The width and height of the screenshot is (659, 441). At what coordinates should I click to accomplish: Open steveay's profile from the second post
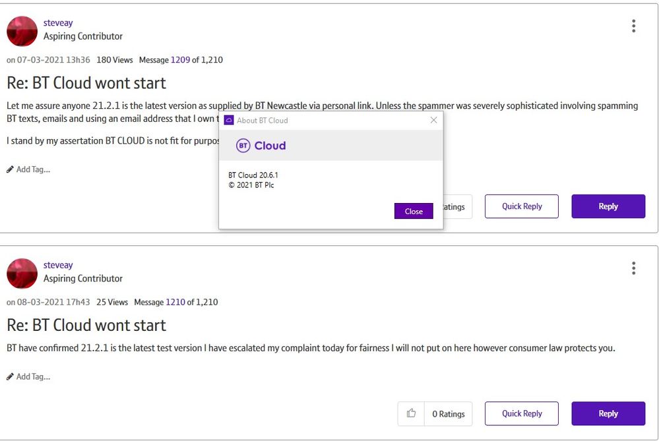coord(58,265)
